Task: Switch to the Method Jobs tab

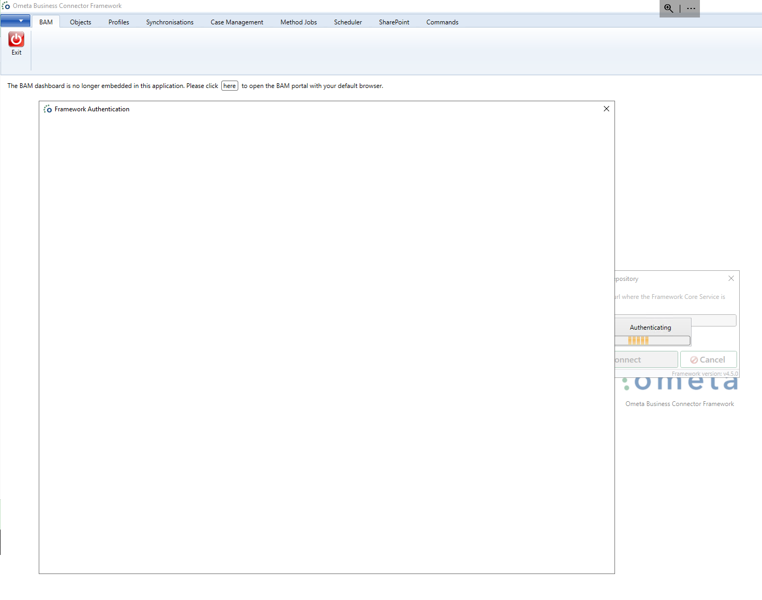Action: coord(299,22)
